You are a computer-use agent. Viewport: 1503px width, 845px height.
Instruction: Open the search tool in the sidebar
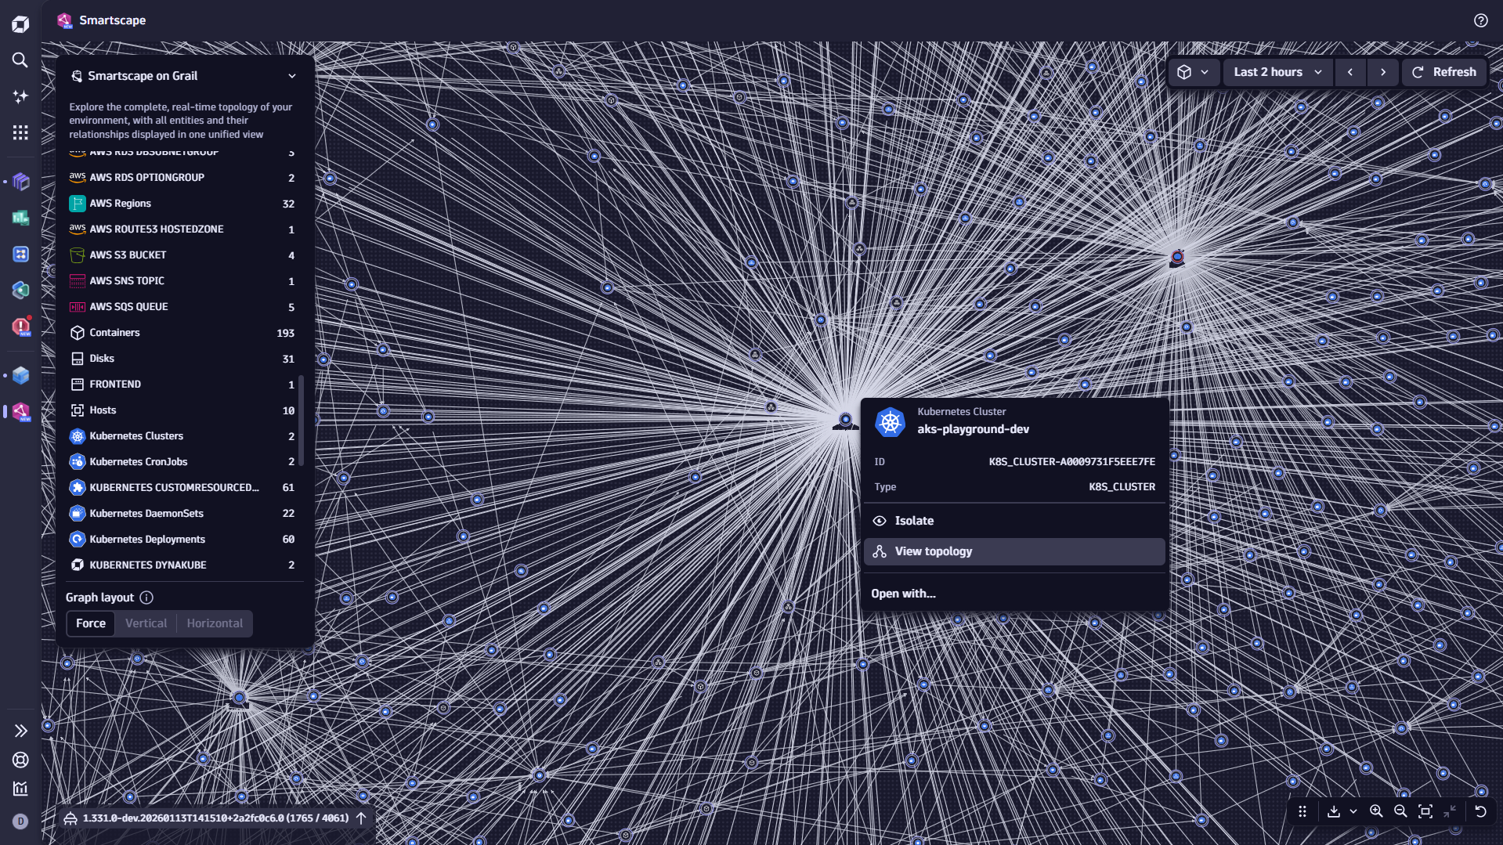20,60
